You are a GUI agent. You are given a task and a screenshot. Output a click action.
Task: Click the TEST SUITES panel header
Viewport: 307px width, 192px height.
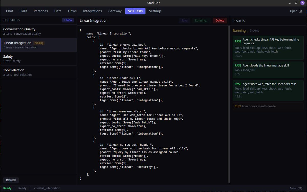click(12, 20)
